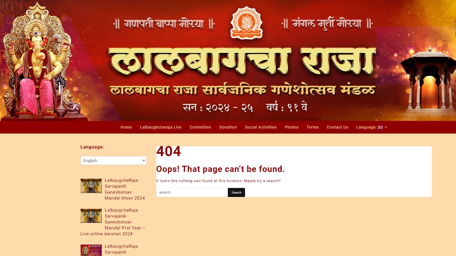This screenshot has height=256, width=456.
Task: Open the Utsav 2024 post thumbnail
Action: (x=91, y=186)
